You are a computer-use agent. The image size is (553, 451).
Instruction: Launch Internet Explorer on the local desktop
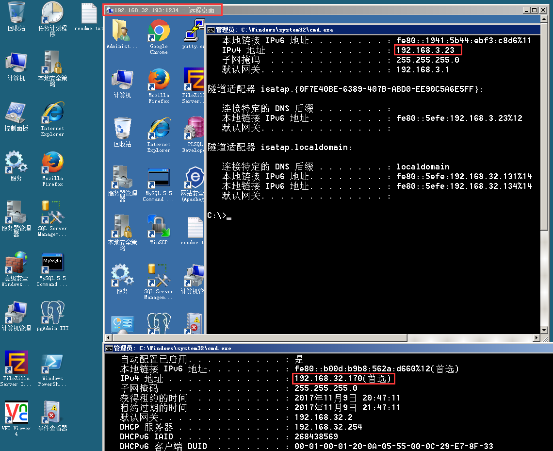tap(52, 119)
